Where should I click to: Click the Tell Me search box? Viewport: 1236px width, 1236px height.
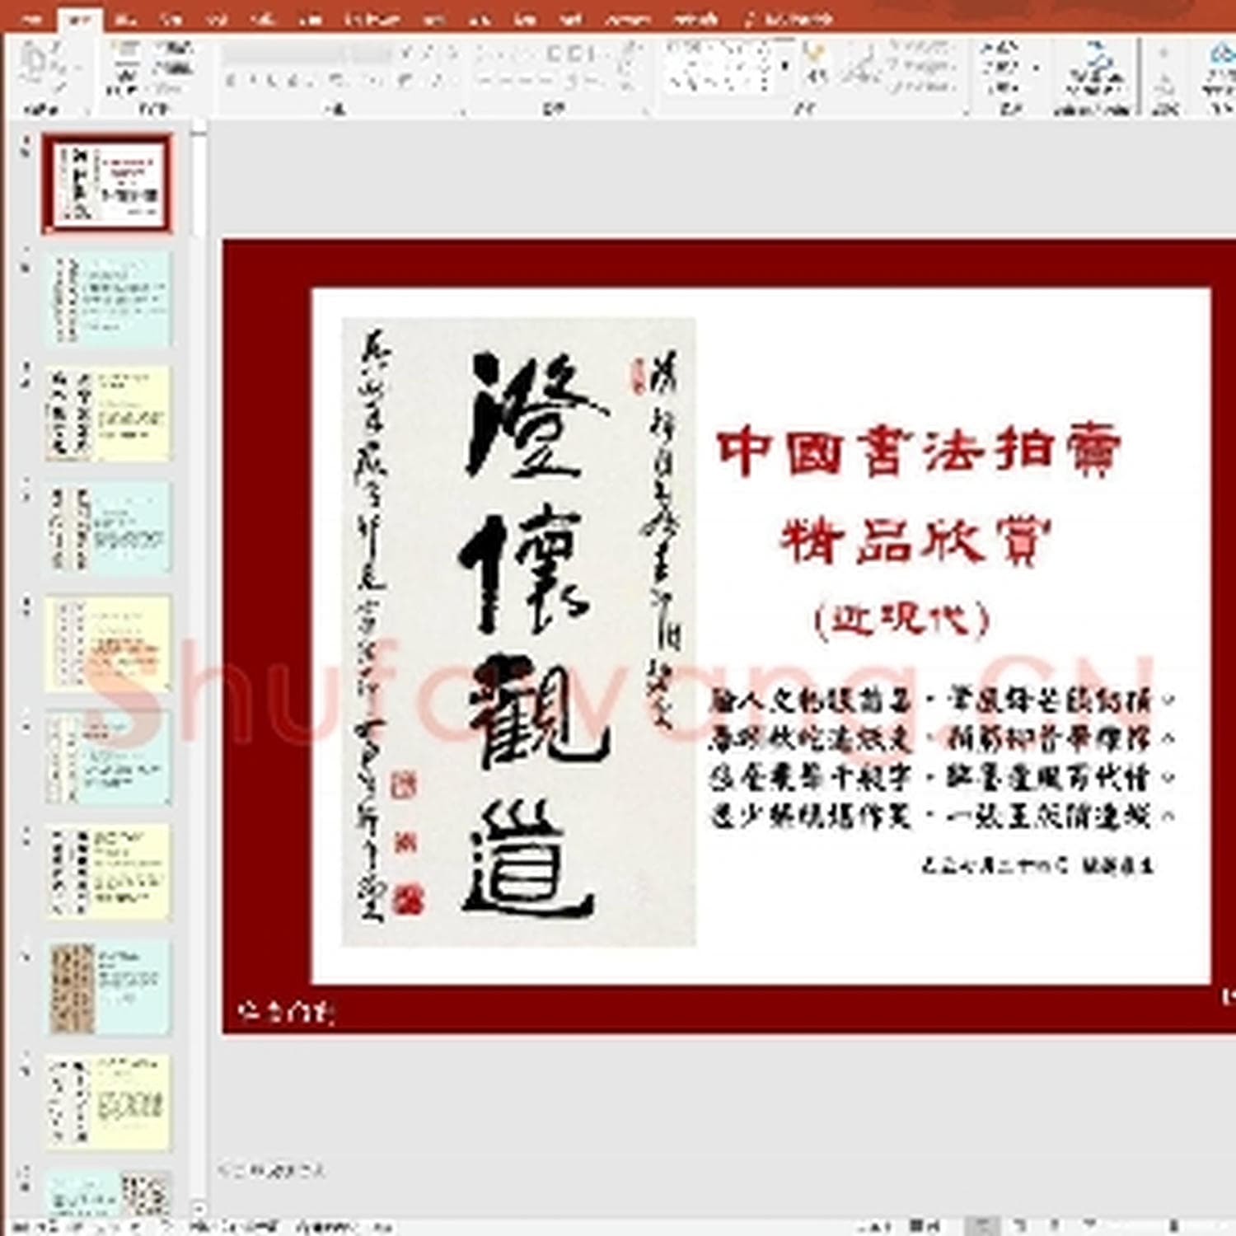tap(787, 18)
